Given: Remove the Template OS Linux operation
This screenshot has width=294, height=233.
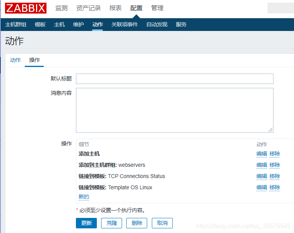Looking at the screenshot, I should click(x=275, y=187).
